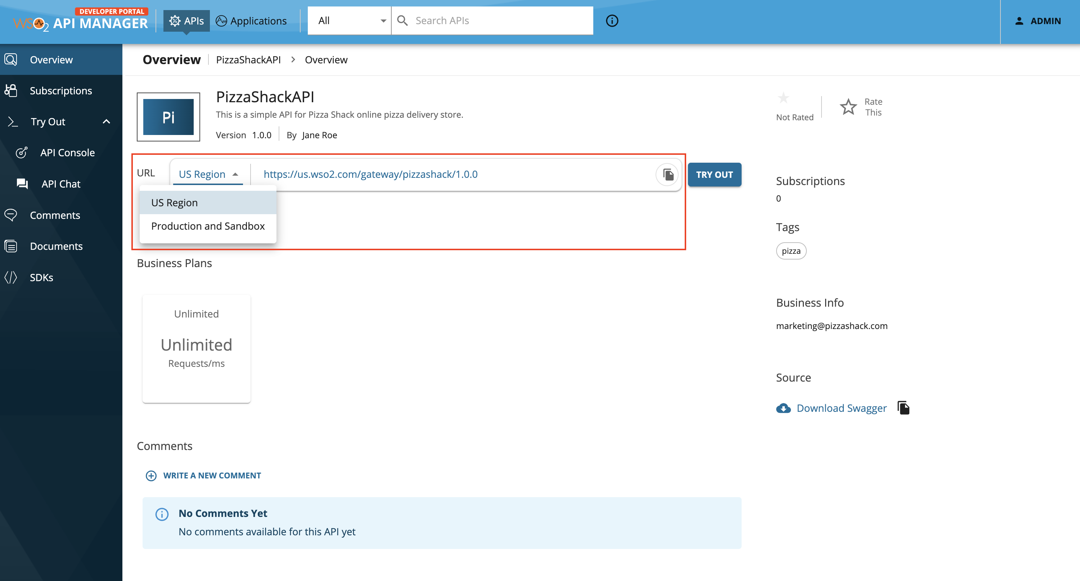Image resolution: width=1080 pixels, height=581 pixels.
Task: Open the Applications section icon
Action: pyautogui.click(x=221, y=21)
